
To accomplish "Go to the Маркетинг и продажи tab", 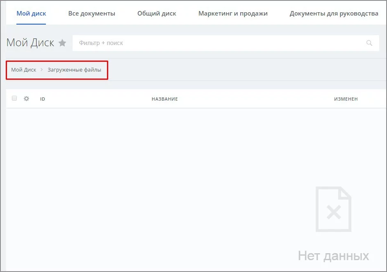I will 233,13.
